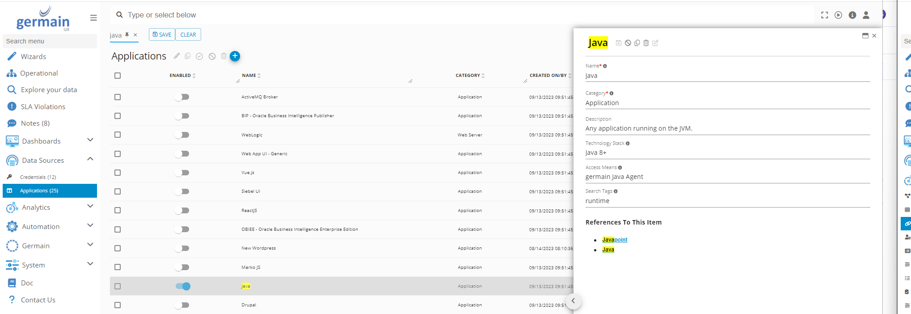Open Credentials (12) in sidebar
The image size is (911, 314).
(38, 177)
